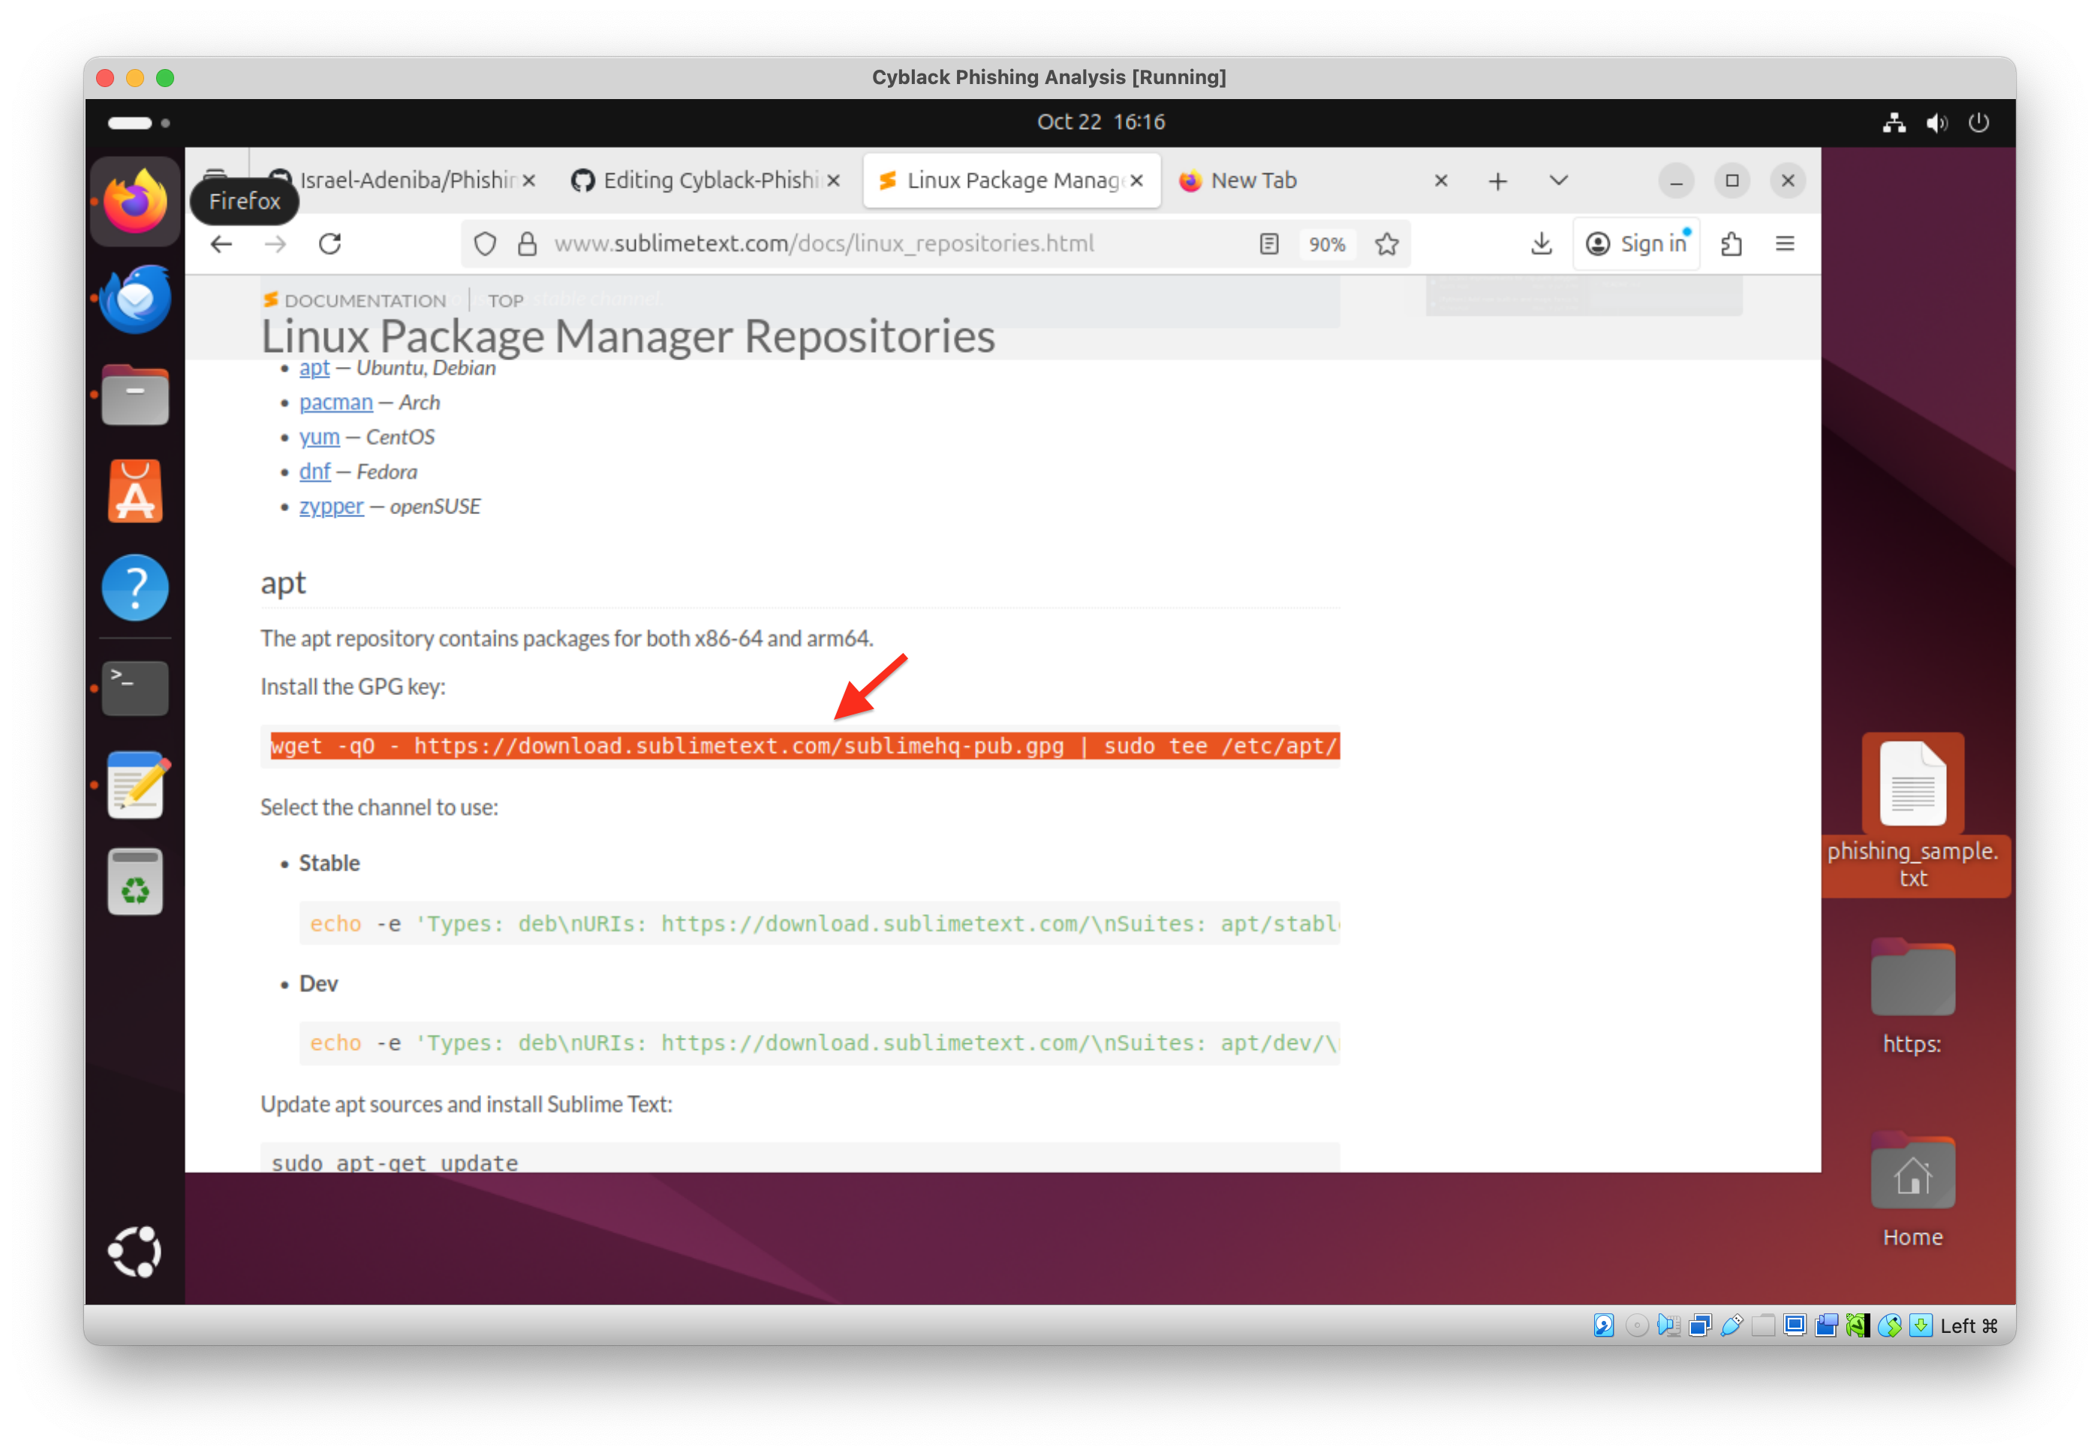Reload the page with the refresh icon

[330, 244]
